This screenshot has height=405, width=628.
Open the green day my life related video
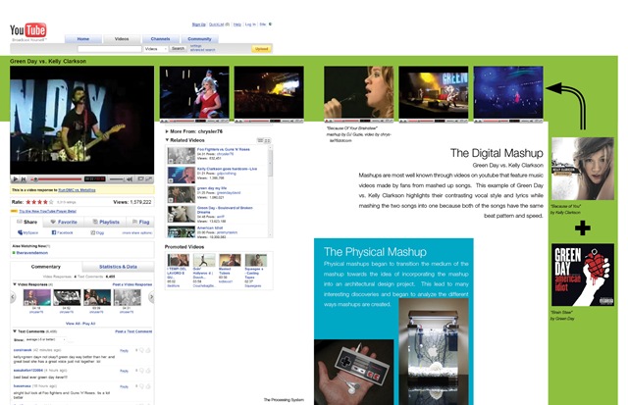[212, 188]
